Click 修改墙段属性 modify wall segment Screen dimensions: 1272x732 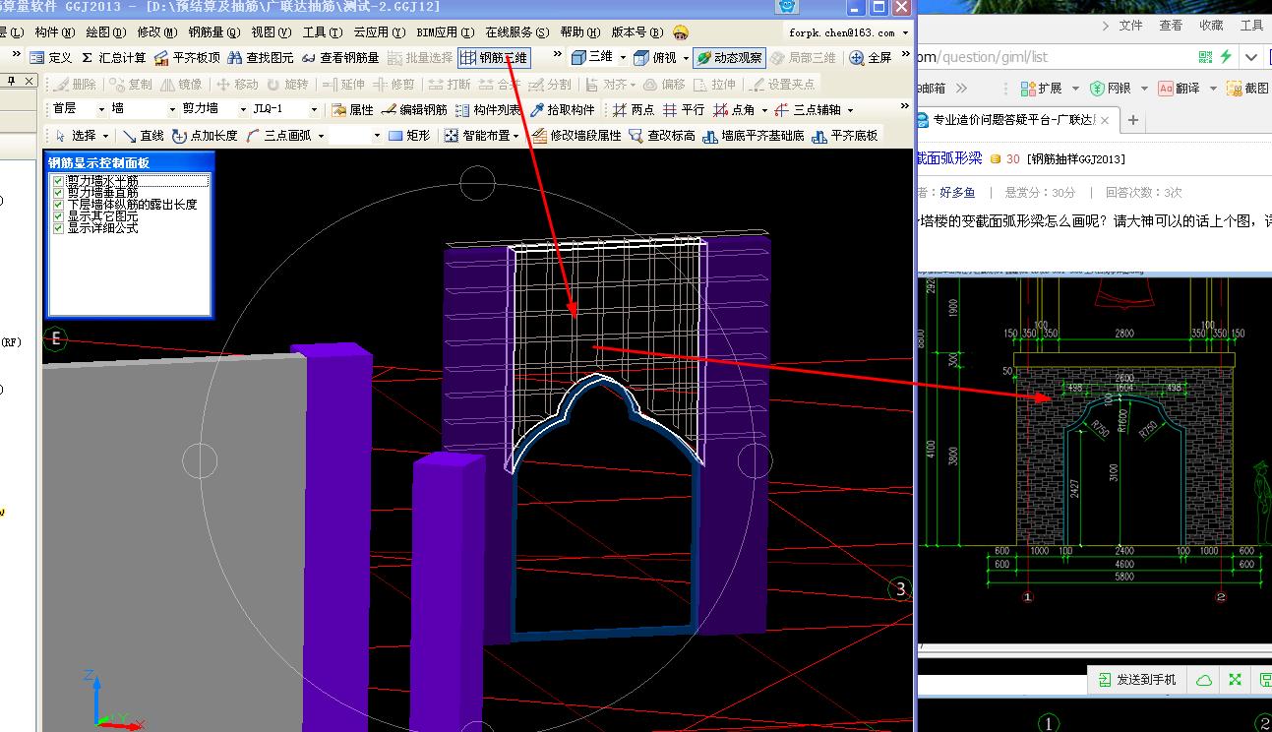pyautogui.click(x=576, y=135)
